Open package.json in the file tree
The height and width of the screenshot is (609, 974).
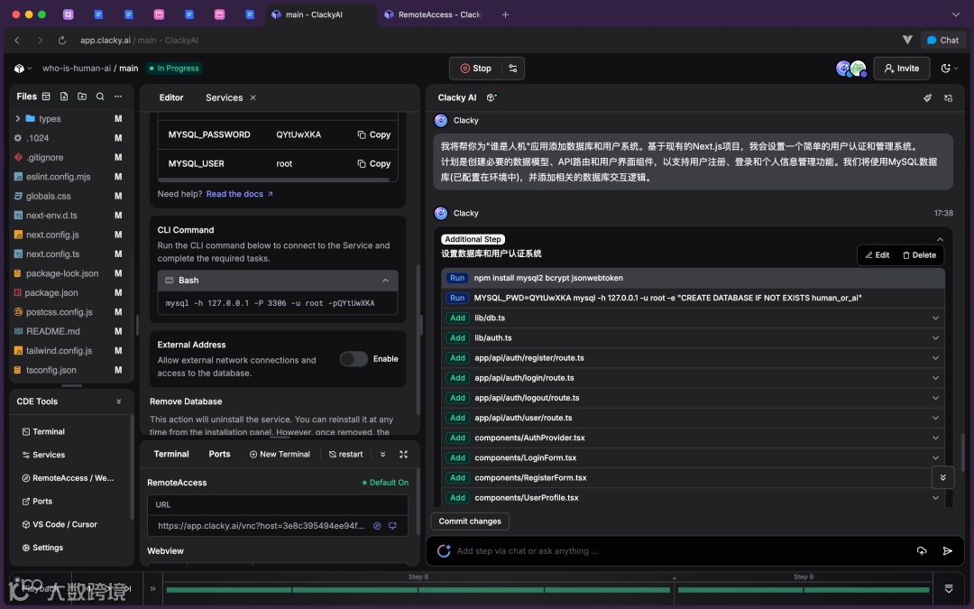pyautogui.click(x=51, y=292)
